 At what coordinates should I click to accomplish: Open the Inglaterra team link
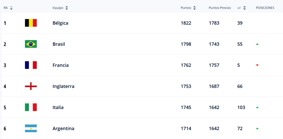(63, 86)
